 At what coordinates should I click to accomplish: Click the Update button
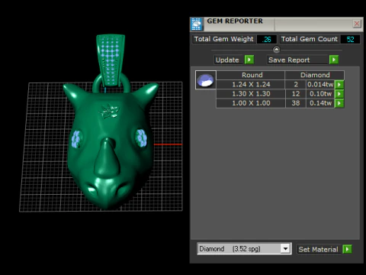(x=228, y=60)
